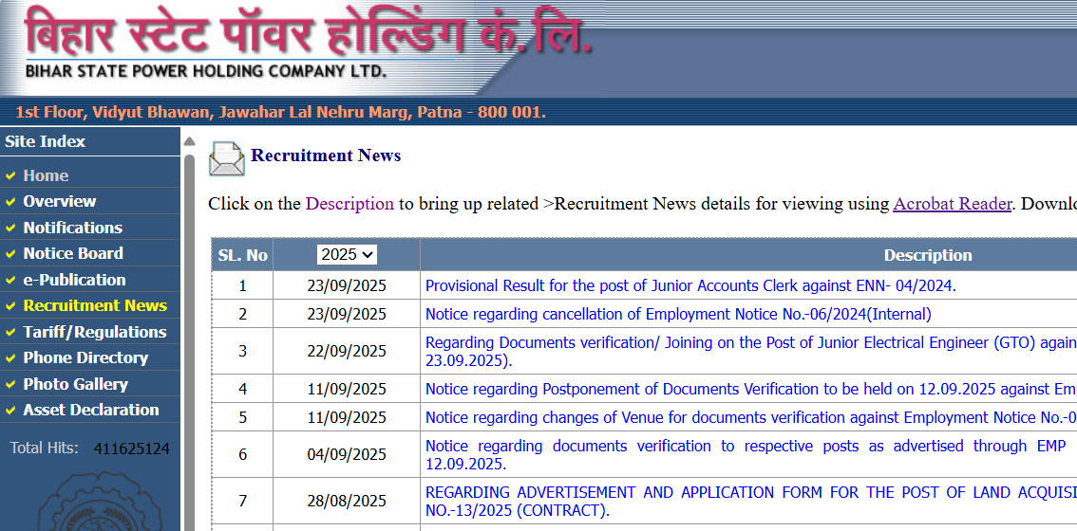The image size is (1077, 531).
Task: Open Provisional Result for Junior Accounts Clerk
Action: pos(690,285)
